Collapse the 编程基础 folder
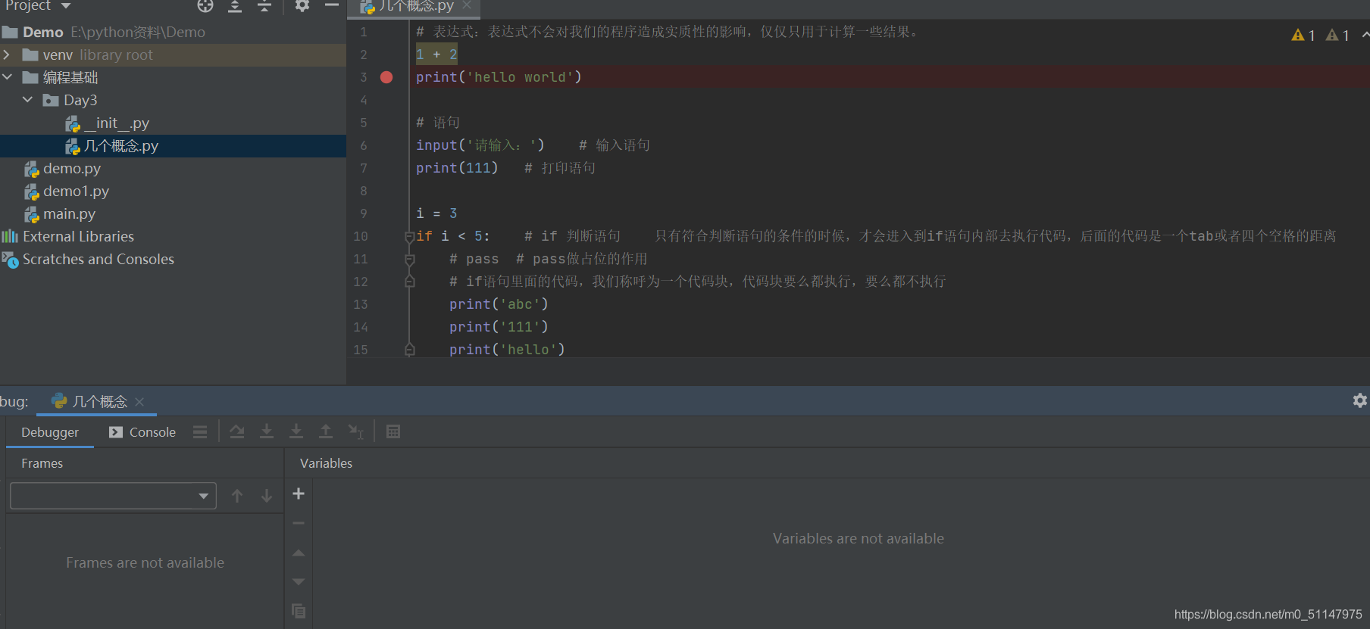 tap(7, 77)
